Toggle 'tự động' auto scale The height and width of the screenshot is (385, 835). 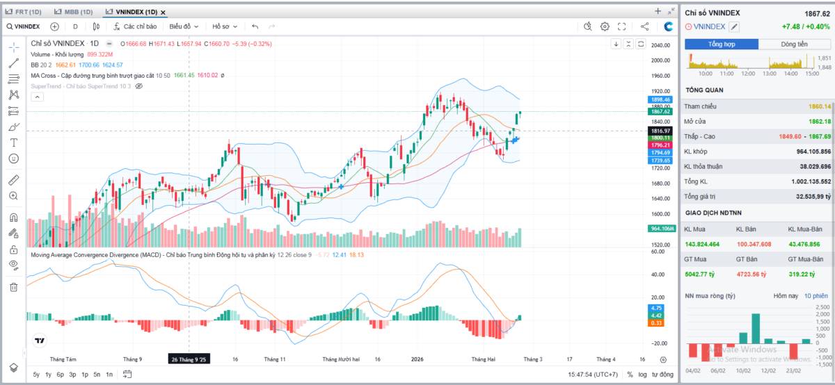pyautogui.click(x=662, y=375)
